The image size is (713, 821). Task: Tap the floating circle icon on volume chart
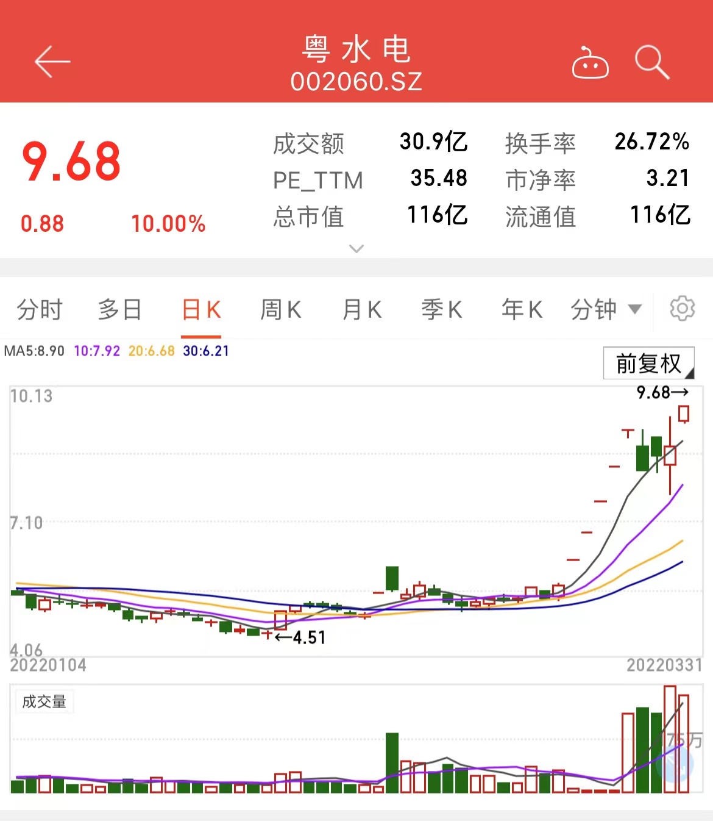[675, 764]
